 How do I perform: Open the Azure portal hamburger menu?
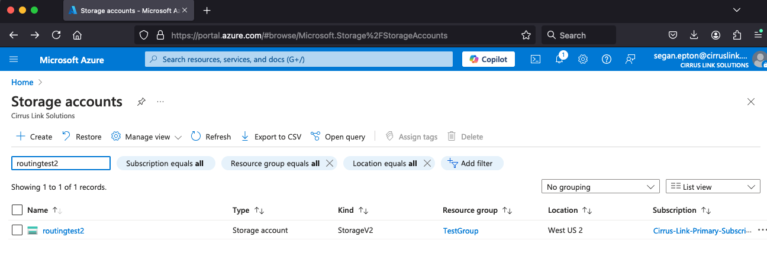point(14,59)
